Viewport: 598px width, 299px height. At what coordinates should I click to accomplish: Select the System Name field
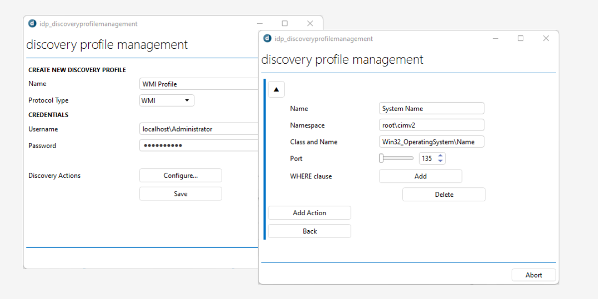432,108
